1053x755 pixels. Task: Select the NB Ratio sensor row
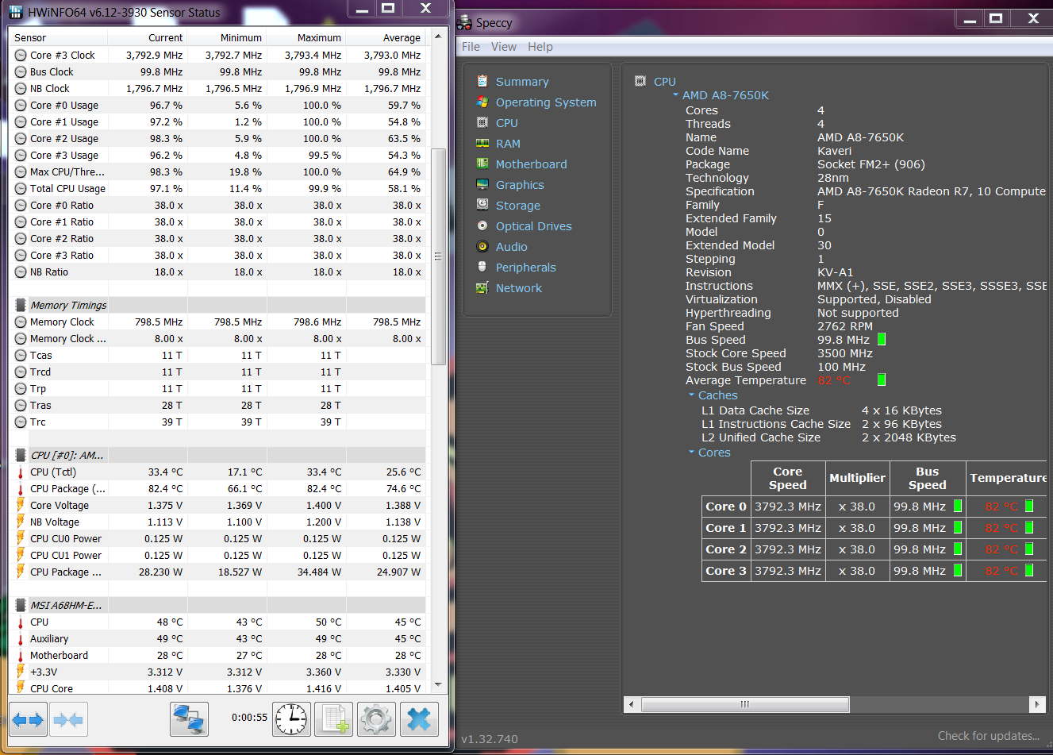217,272
